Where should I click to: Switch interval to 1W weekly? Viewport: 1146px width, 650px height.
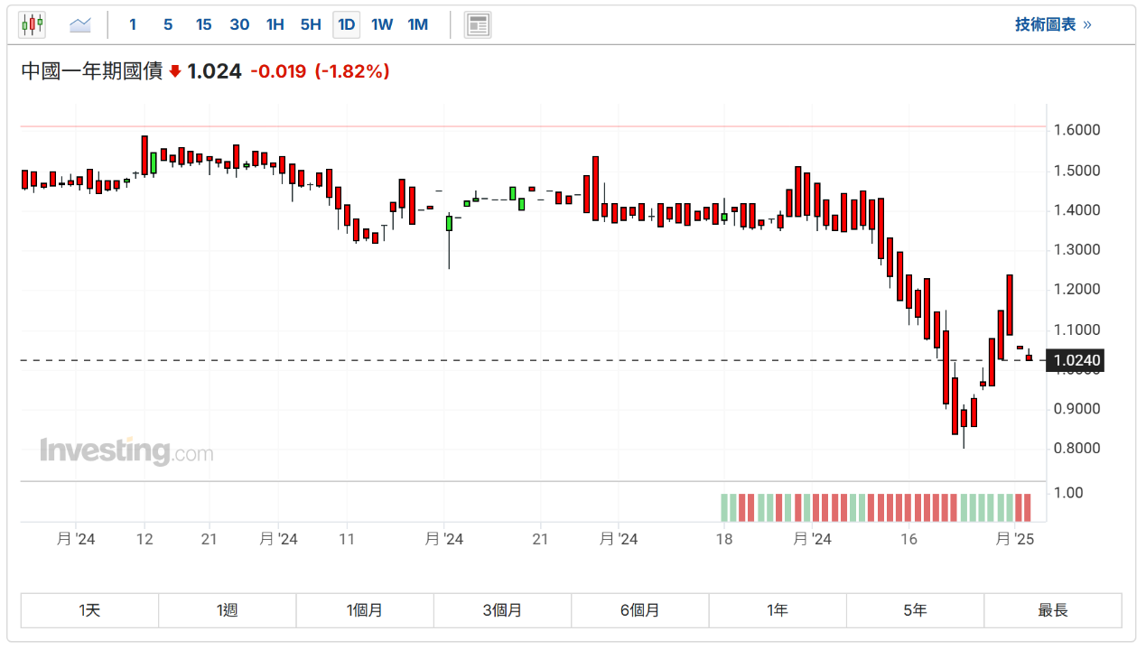tap(382, 24)
